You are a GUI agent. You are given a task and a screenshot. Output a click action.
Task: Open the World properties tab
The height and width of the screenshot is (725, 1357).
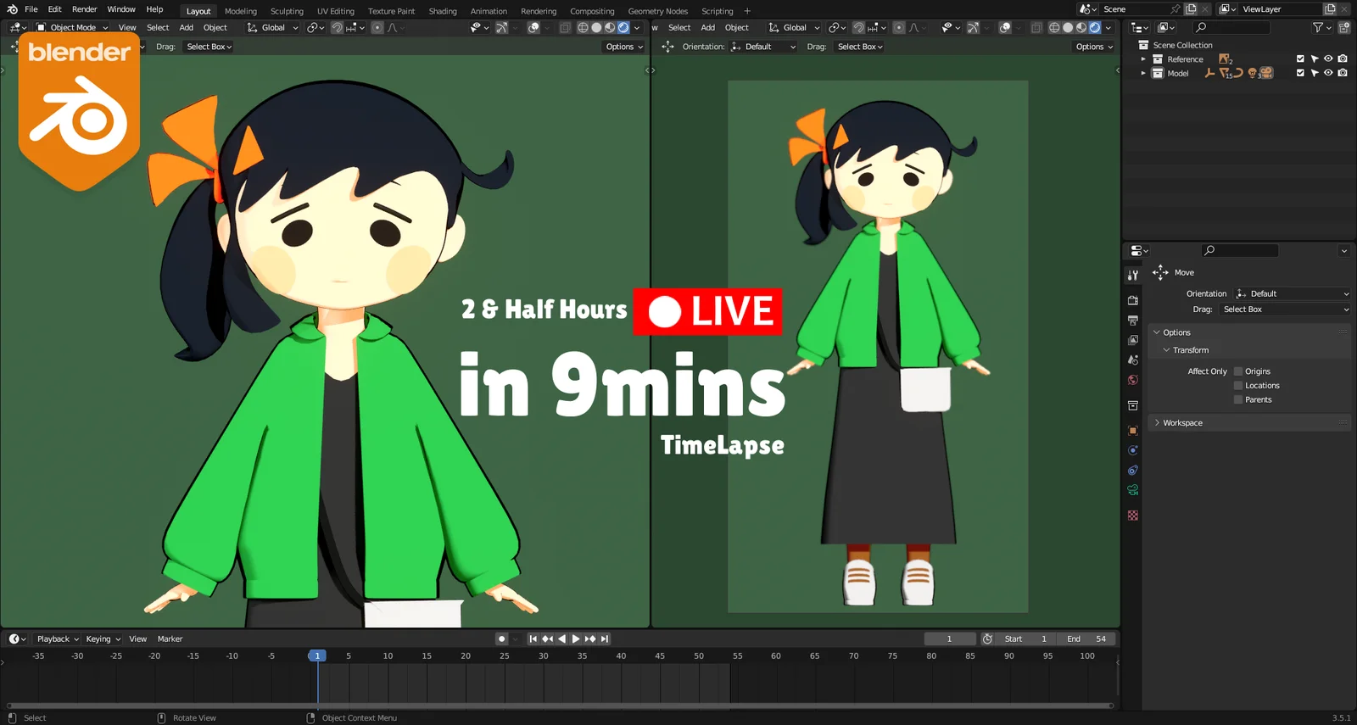click(x=1133, y=380)
